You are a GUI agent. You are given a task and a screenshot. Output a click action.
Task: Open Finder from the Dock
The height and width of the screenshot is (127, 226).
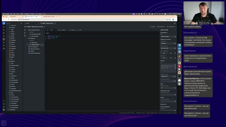[179, 45]
